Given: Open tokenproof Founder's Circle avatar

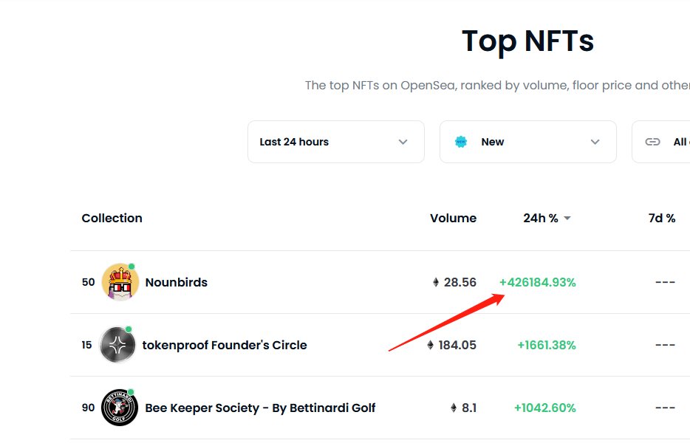Looking at the screenshot, I should 117,345.
